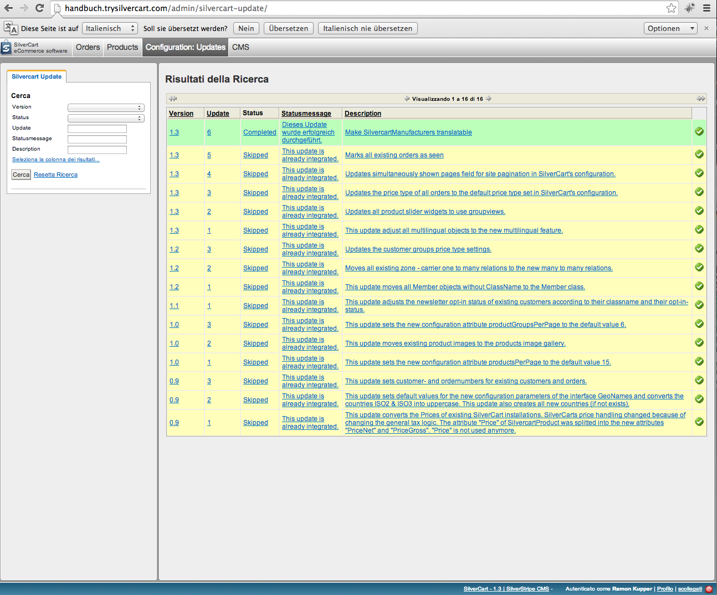Viewport: 717px width, 595px height.
Task: Go to first page of results arrow
Action: coord(173,99)
